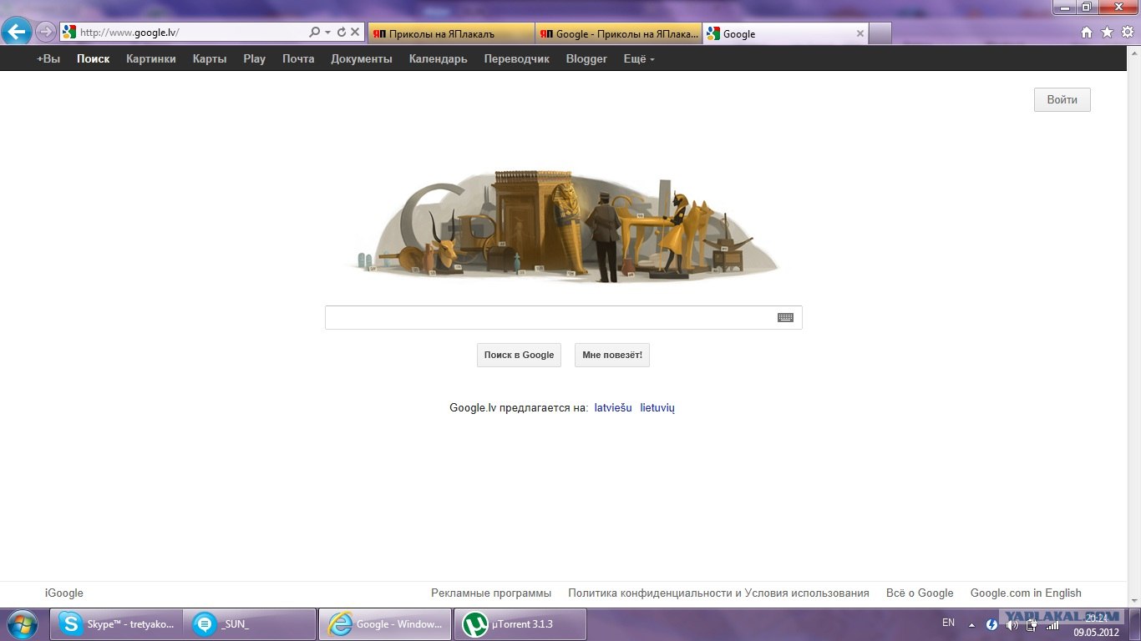
Task: Open Документы in the Google bar
Action: [x=362, y=58]
